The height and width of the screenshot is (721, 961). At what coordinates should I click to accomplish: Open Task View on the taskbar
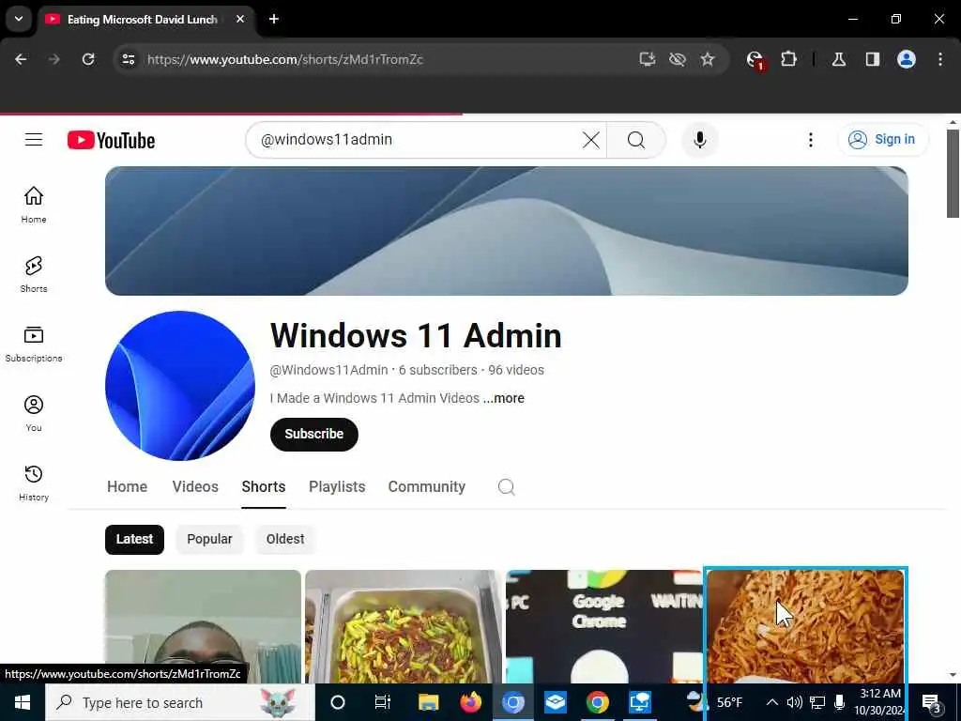tap(383, 702)
